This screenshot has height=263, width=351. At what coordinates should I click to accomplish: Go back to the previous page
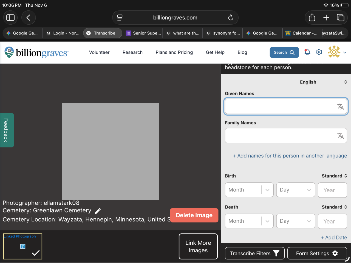click(28, 18)
